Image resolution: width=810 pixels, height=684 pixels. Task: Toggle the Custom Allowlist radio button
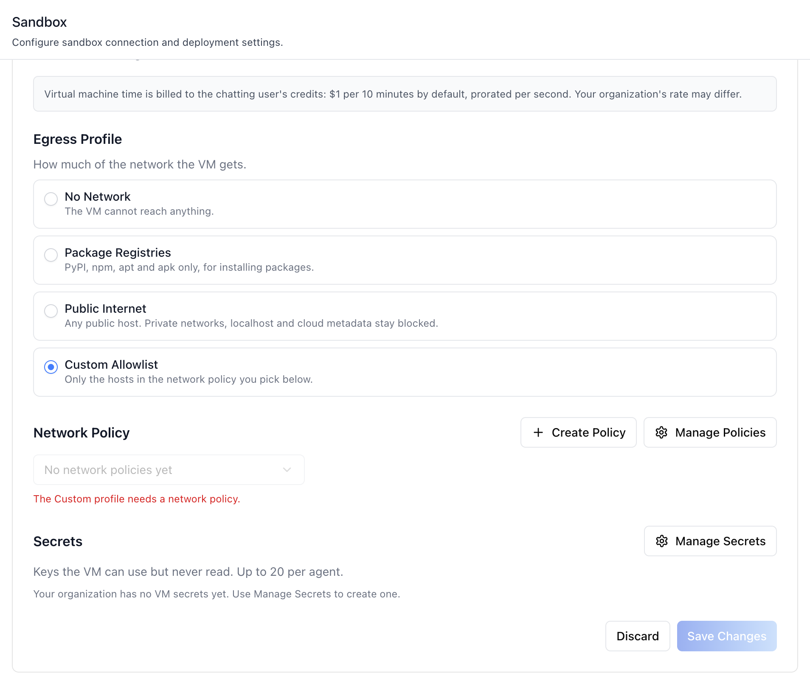[51, 367]
